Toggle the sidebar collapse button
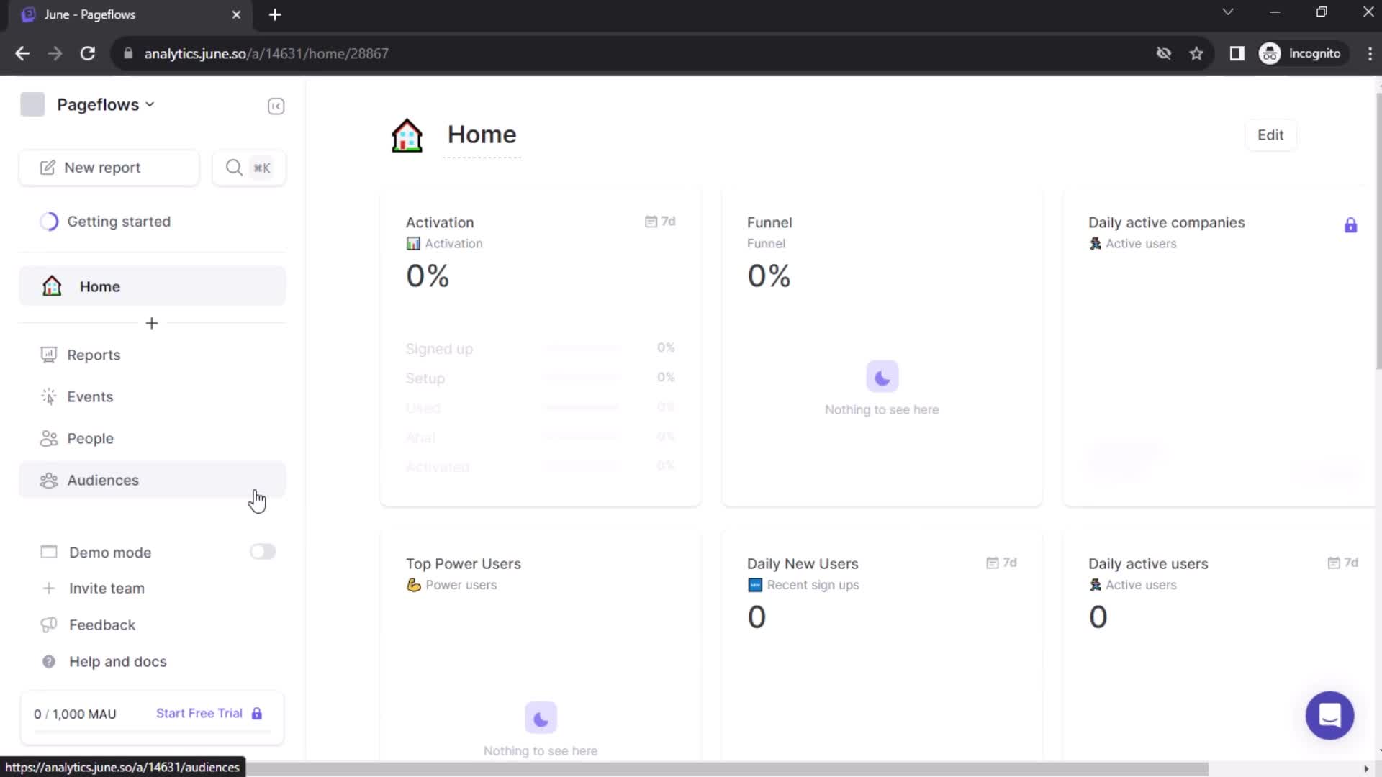This screenshot has height=777, width=1382. point(276,105)
